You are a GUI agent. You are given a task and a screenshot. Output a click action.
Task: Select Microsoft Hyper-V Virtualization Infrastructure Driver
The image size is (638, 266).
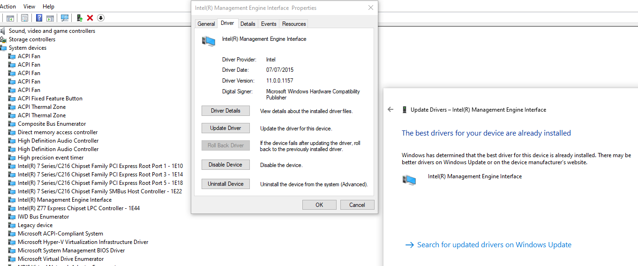[83, 242]
